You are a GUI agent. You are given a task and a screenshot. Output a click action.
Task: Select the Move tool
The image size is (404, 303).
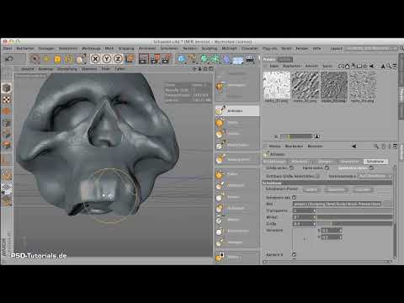tap(46, 59)
